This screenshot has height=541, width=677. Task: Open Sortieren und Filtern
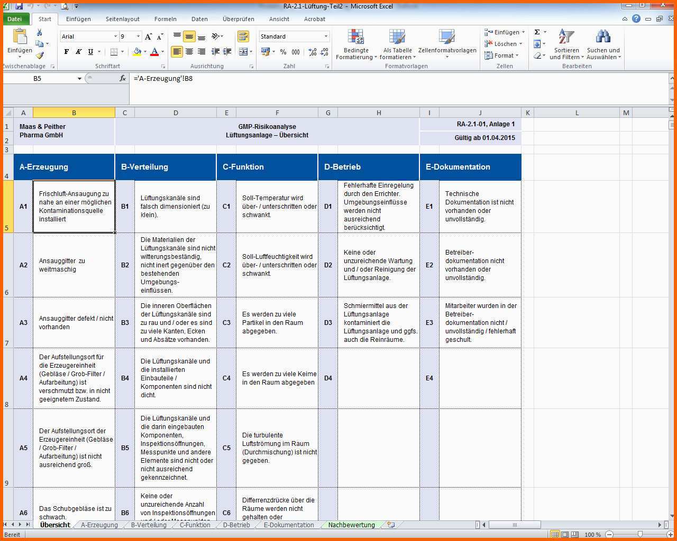(566, 44)
